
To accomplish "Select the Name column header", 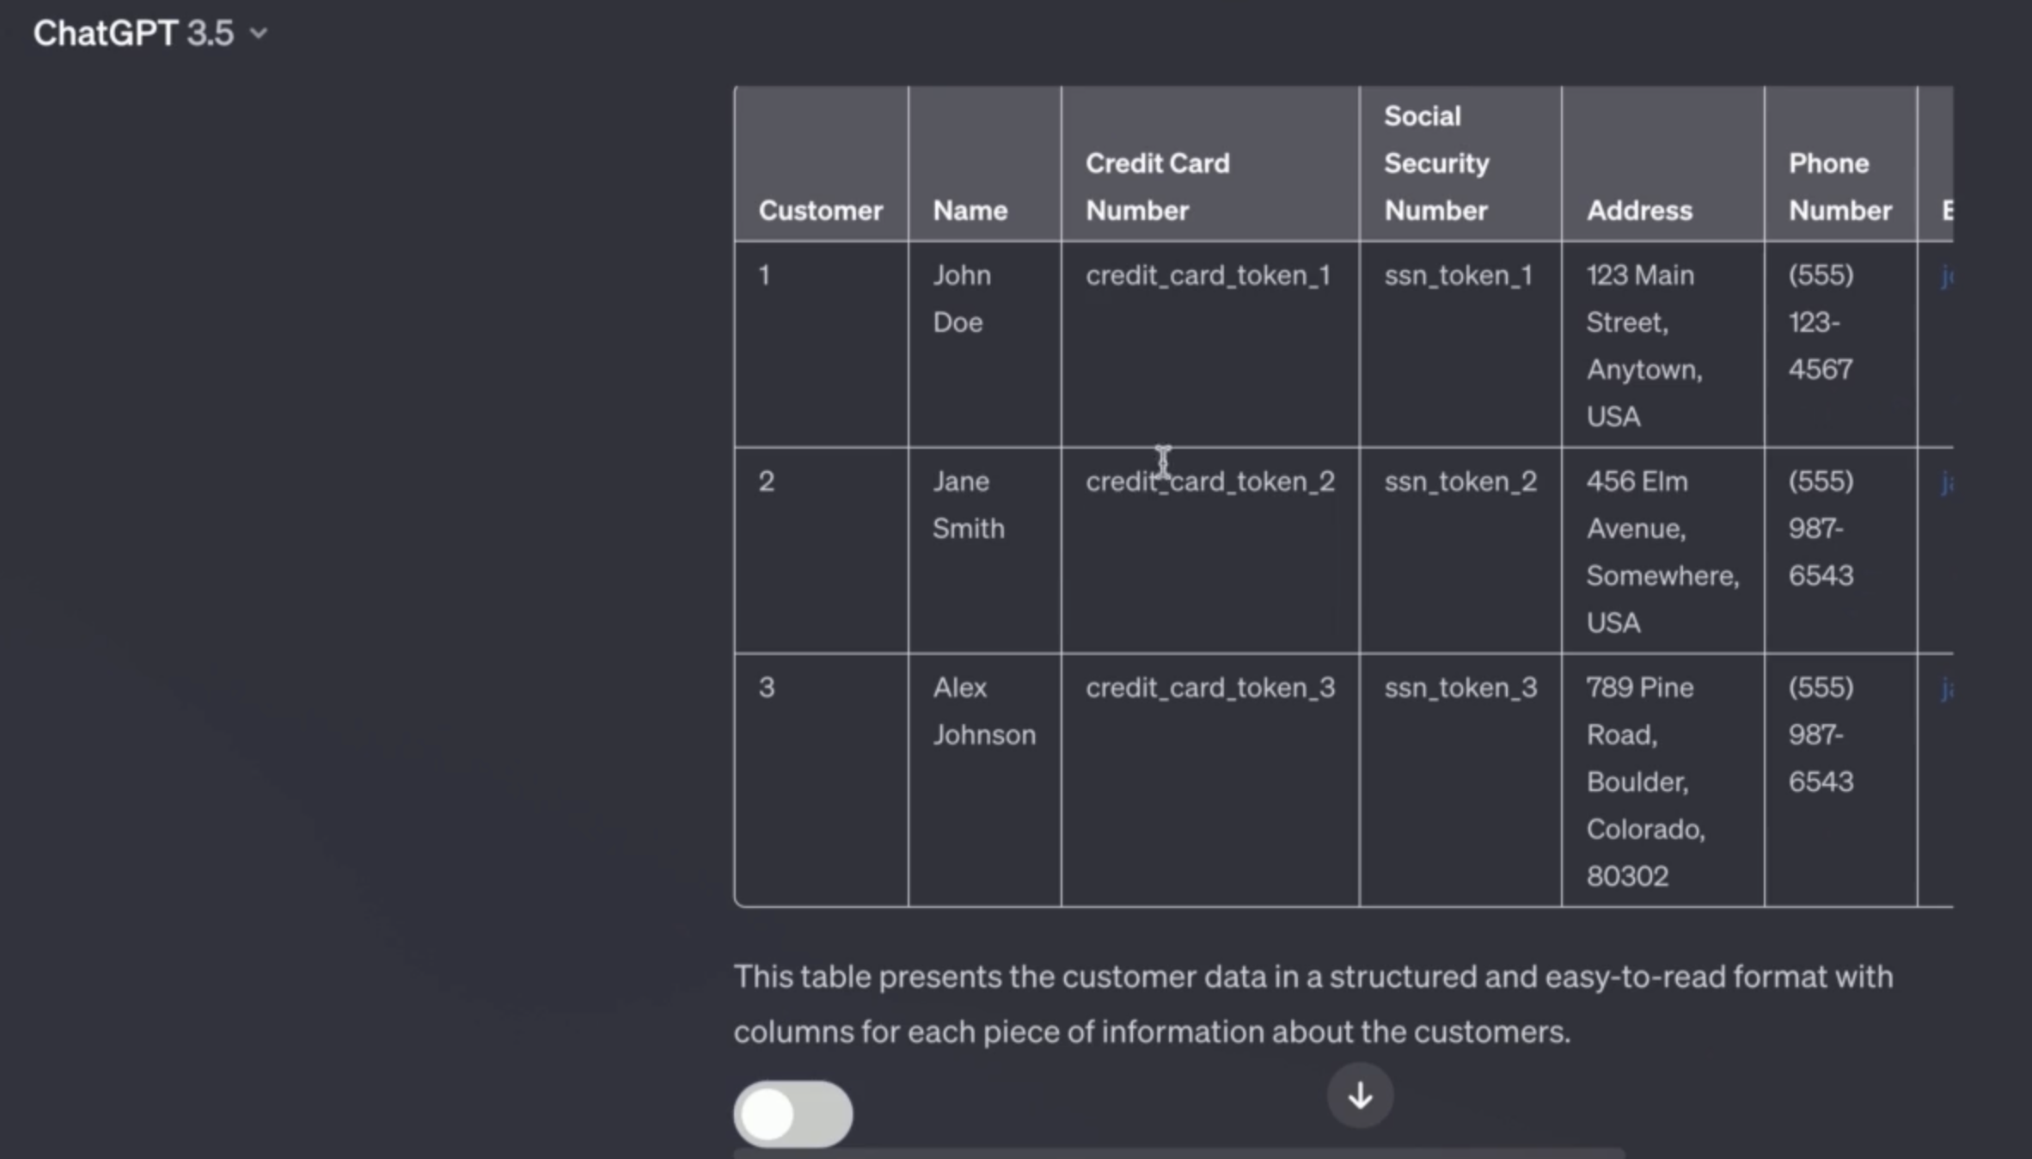I will click(970, 210).
